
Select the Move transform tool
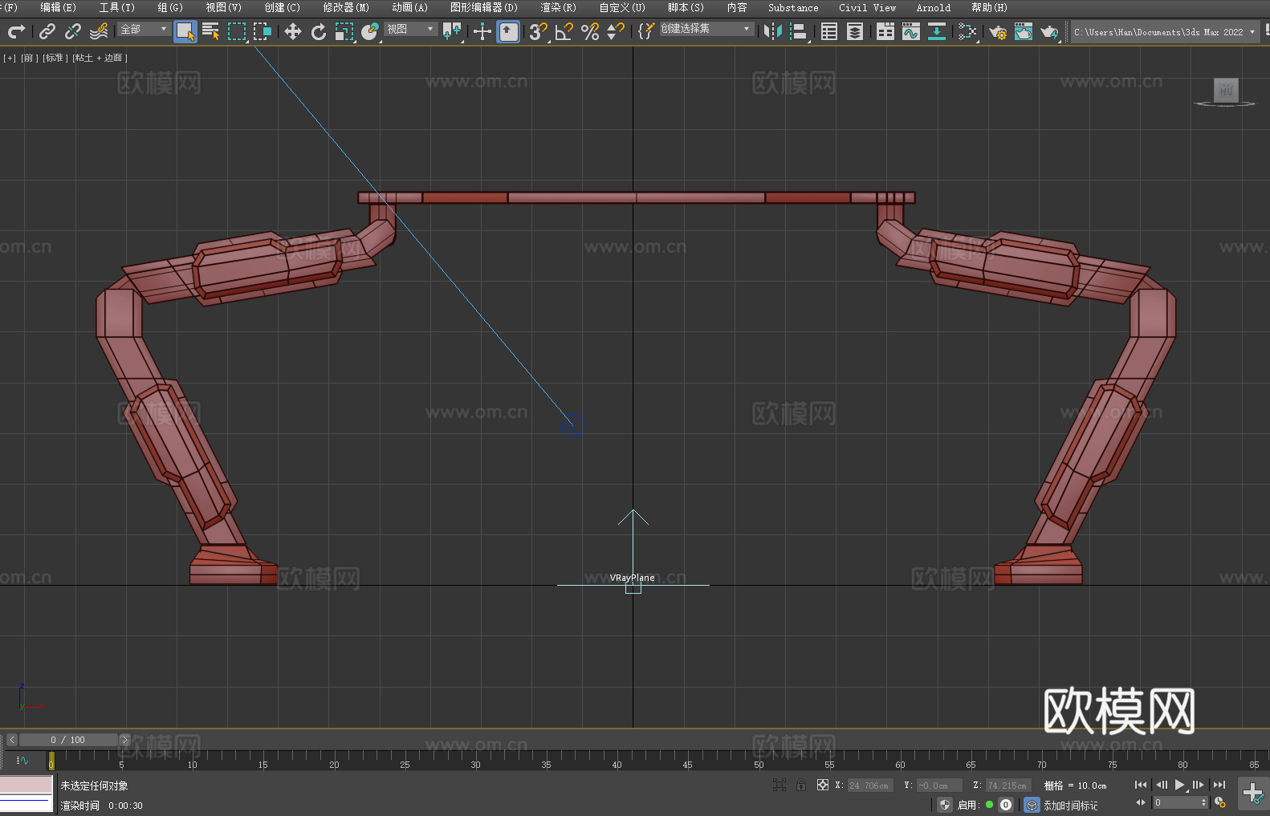click(293, 31)
